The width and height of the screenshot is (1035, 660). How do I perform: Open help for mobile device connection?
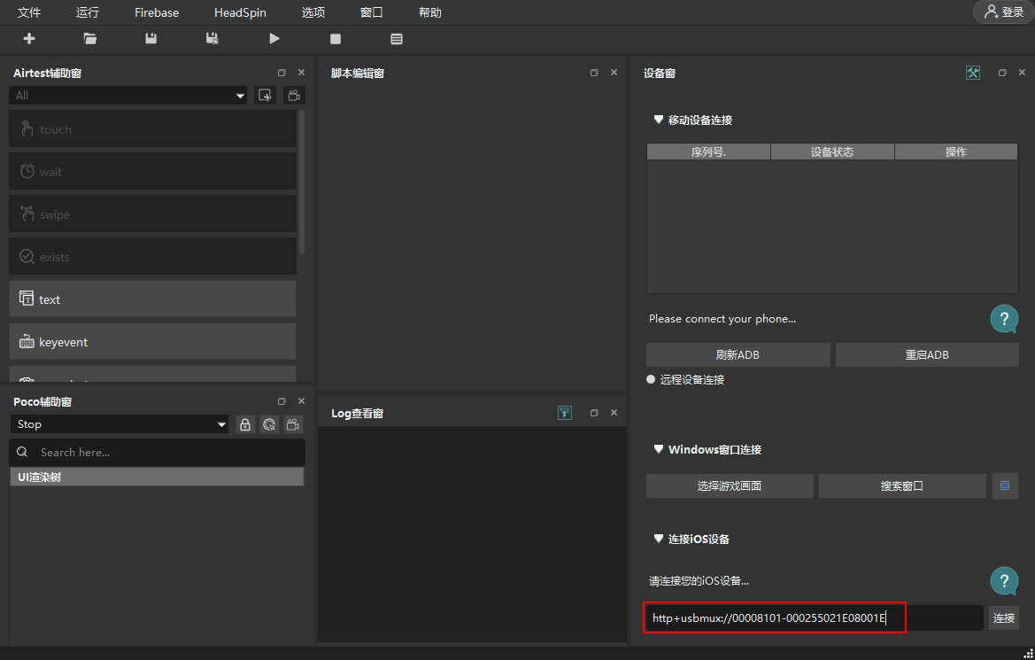click(x=1004, y=318)
